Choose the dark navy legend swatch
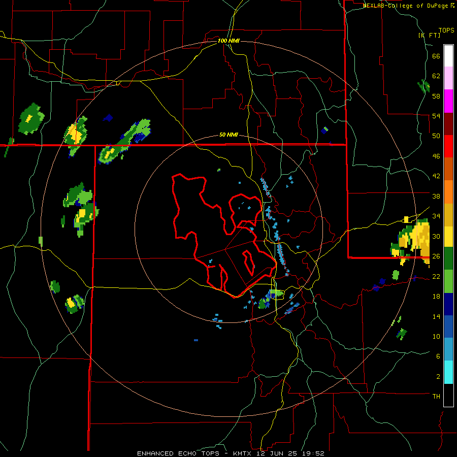The image size is (457, 457). pyautogui.click(x=448, y=304)
